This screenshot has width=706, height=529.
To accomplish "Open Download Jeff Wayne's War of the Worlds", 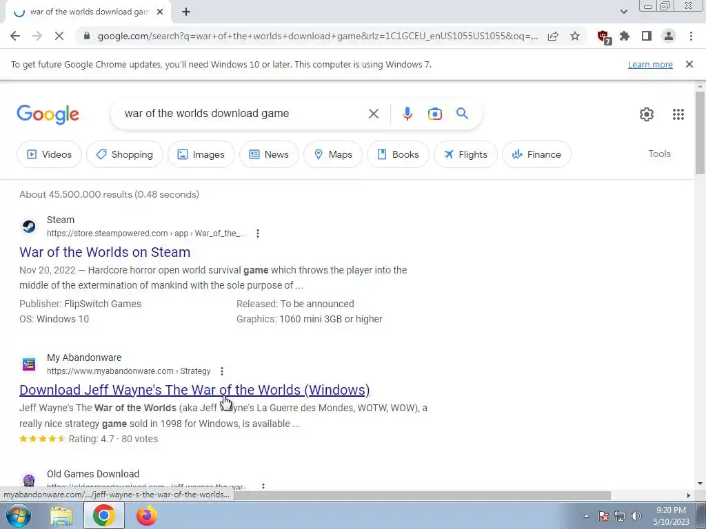I will (194, 390).
